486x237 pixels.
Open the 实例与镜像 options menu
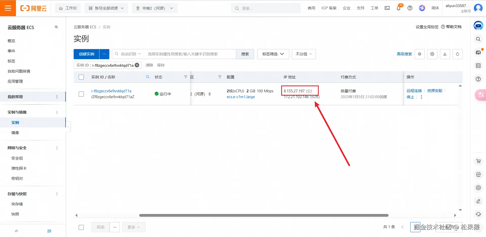[57, 112]
